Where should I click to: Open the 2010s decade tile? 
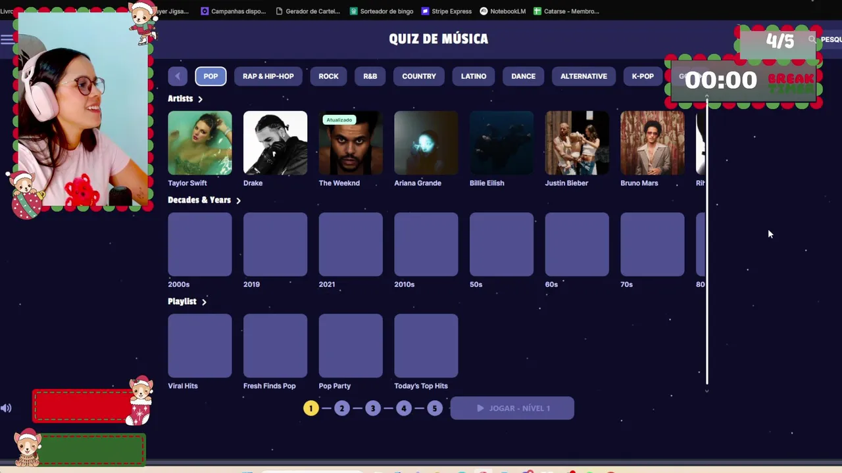pos(426,244)
